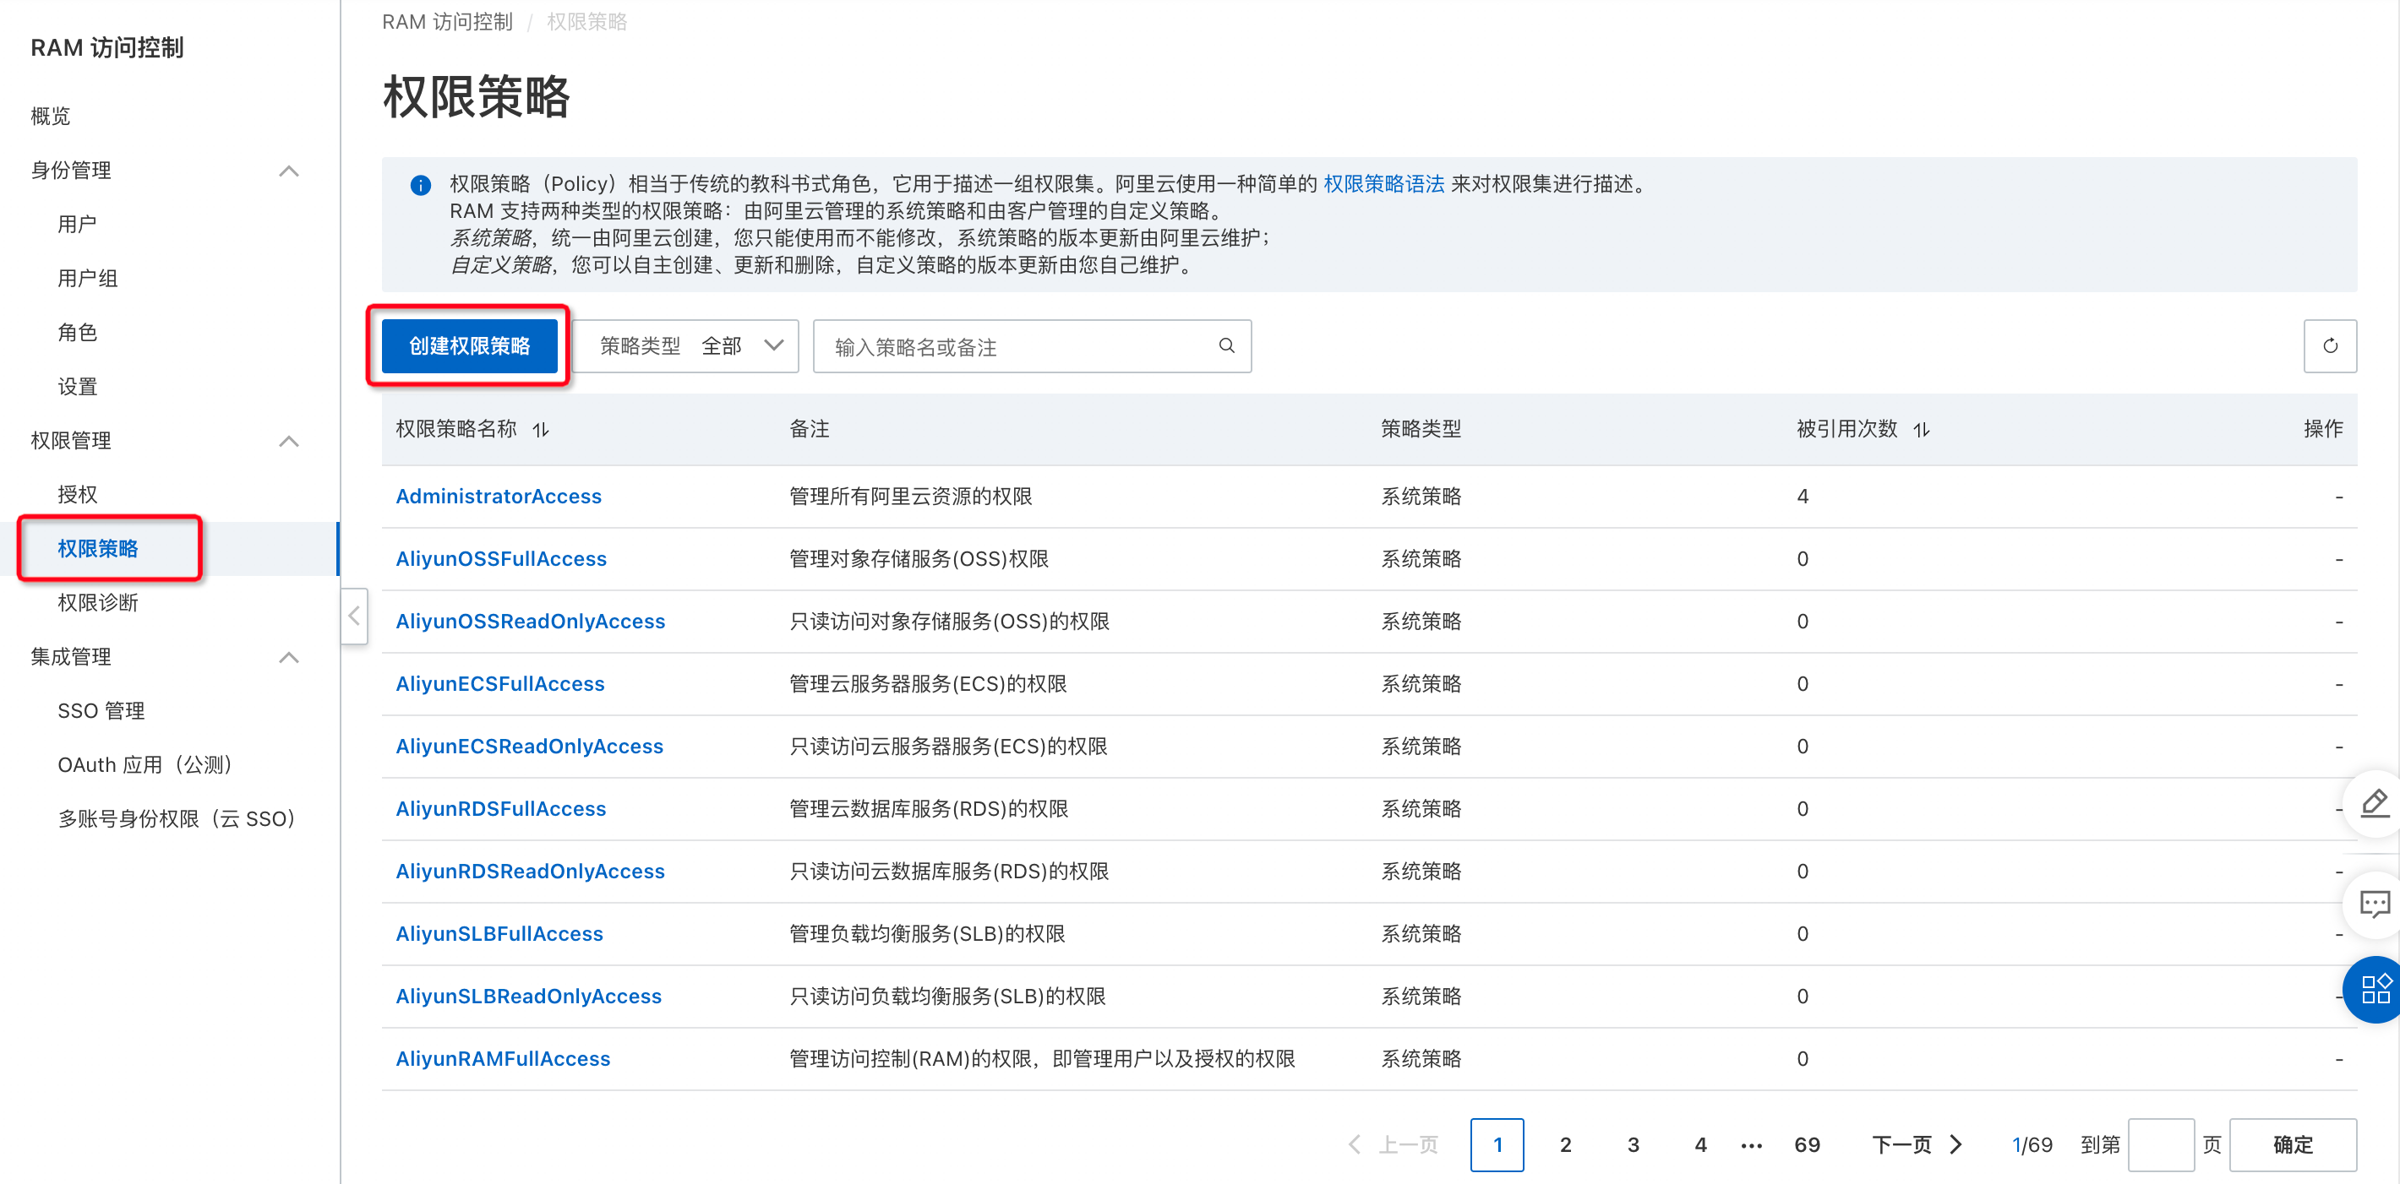2400x1184 pixels.
Task: Click the 备注 column header
Action: (809, 428)
